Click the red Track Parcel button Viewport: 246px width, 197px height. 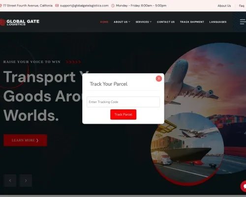click(123, 114)
